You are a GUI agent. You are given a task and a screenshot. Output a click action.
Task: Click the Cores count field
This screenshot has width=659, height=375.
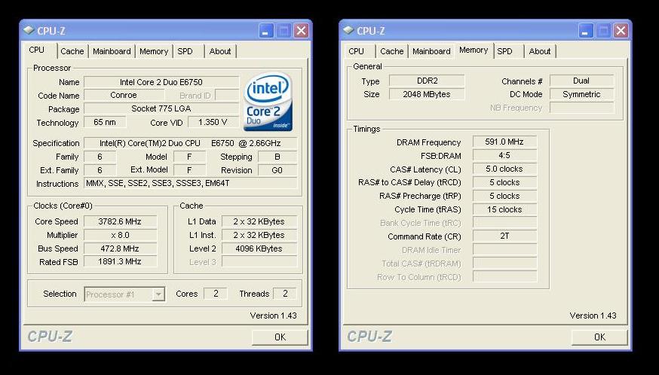coord(216,294)
